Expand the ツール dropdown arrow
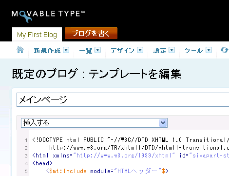This screenshot has height=176, width=229. pyautogui.click(x=209, y=50)
